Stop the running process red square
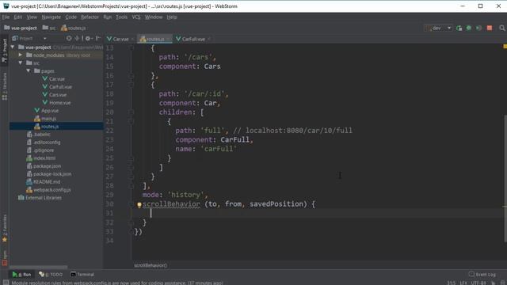507x285 pixels. (x=490, y=28)
